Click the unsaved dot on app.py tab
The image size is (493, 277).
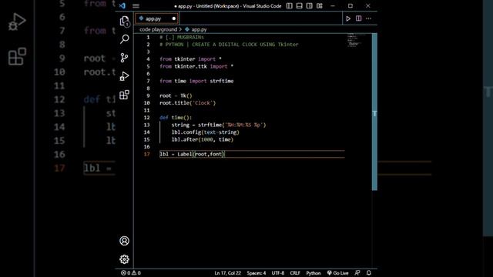(x=173, y=18)
